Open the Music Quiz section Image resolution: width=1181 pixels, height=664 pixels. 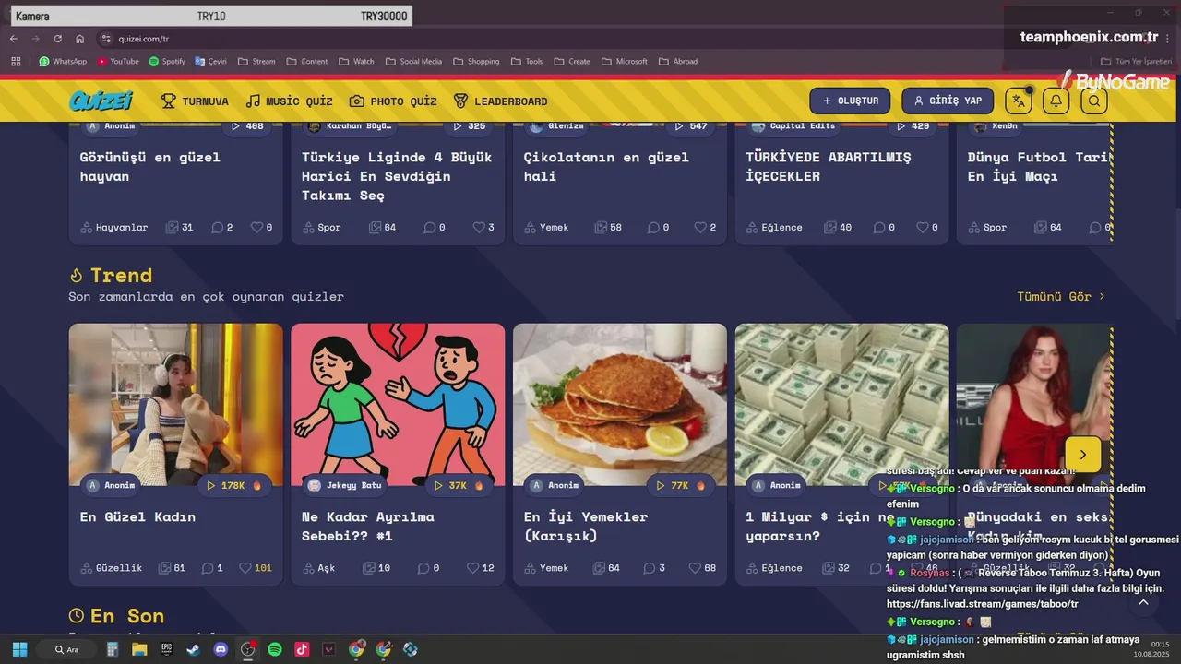289,101
